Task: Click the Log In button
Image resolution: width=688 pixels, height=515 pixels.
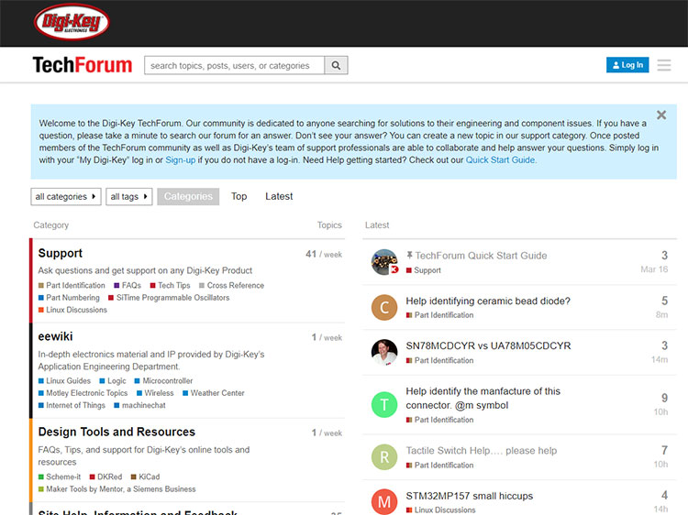Action: 627,65
